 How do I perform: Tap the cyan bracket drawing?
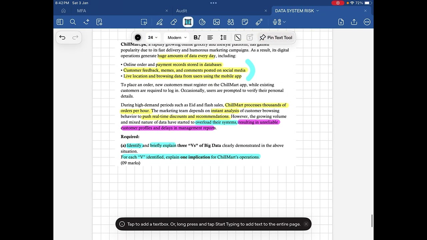point(250,70)
